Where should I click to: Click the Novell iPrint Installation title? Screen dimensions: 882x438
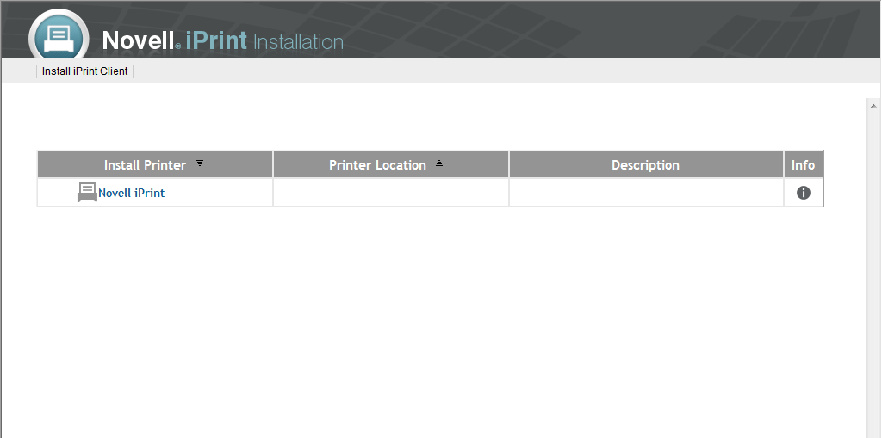(x=223, y=41)
